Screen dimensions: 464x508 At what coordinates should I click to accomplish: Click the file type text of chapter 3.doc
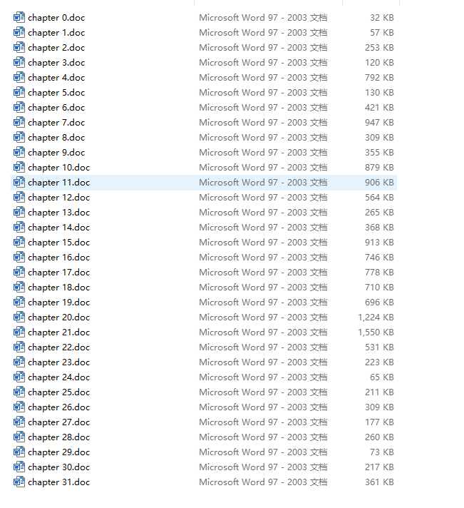pos(263,63)
